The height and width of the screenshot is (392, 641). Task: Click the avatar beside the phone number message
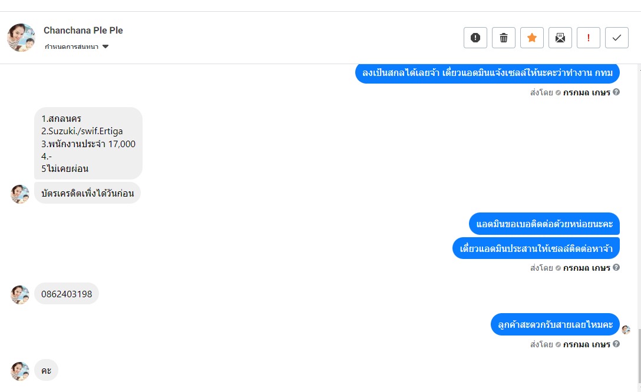pyautogui.click(x=20, y=295)
